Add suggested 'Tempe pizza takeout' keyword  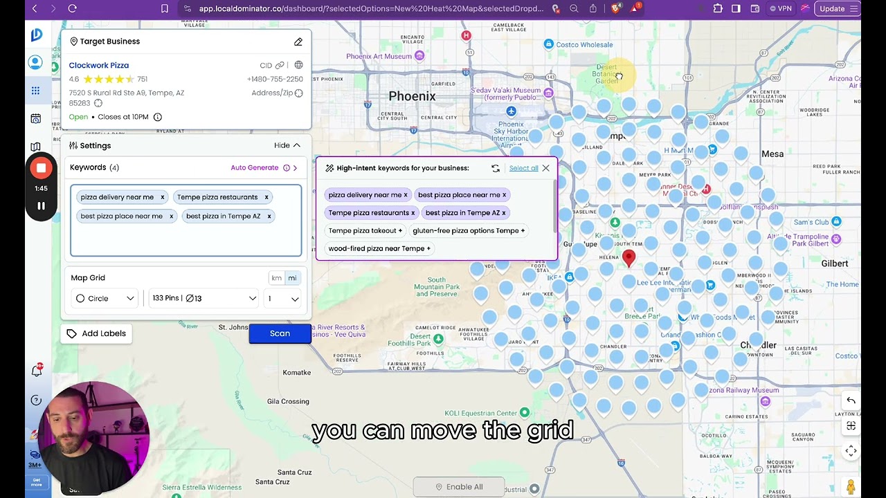pos(365,231)
